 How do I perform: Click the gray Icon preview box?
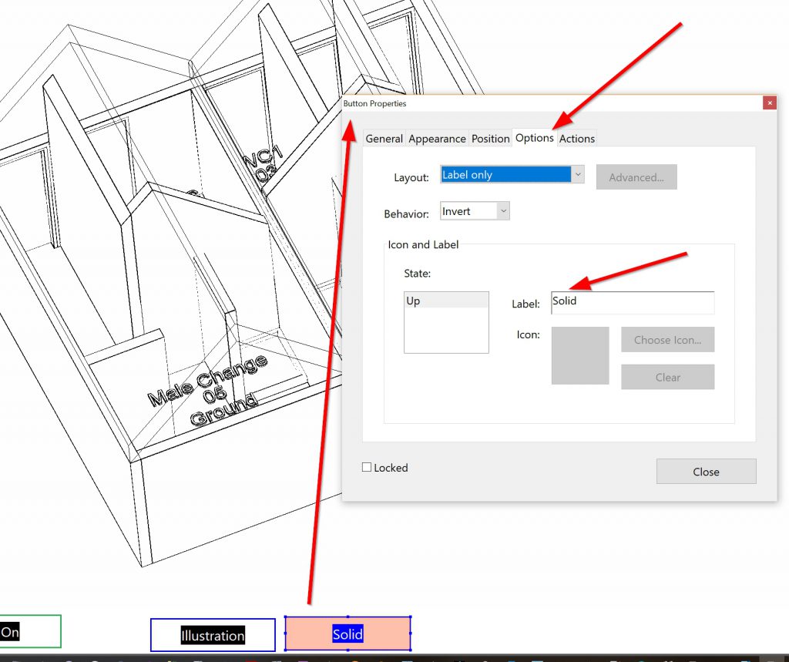click(x=579, y=355)
